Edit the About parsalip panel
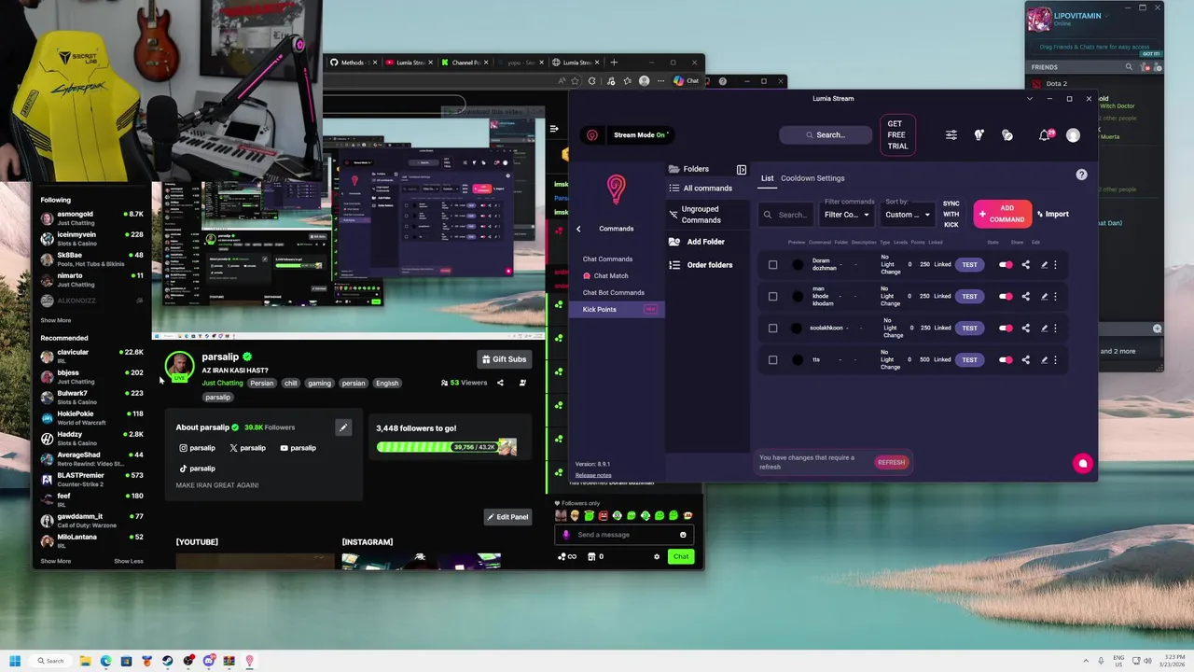The image size is (1194, 672). pos(343,427)
